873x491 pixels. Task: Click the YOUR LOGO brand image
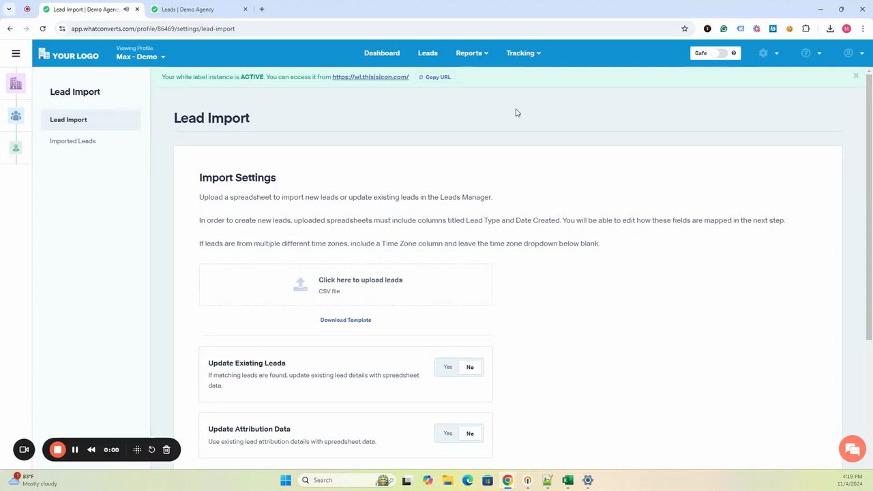[68, 55]
